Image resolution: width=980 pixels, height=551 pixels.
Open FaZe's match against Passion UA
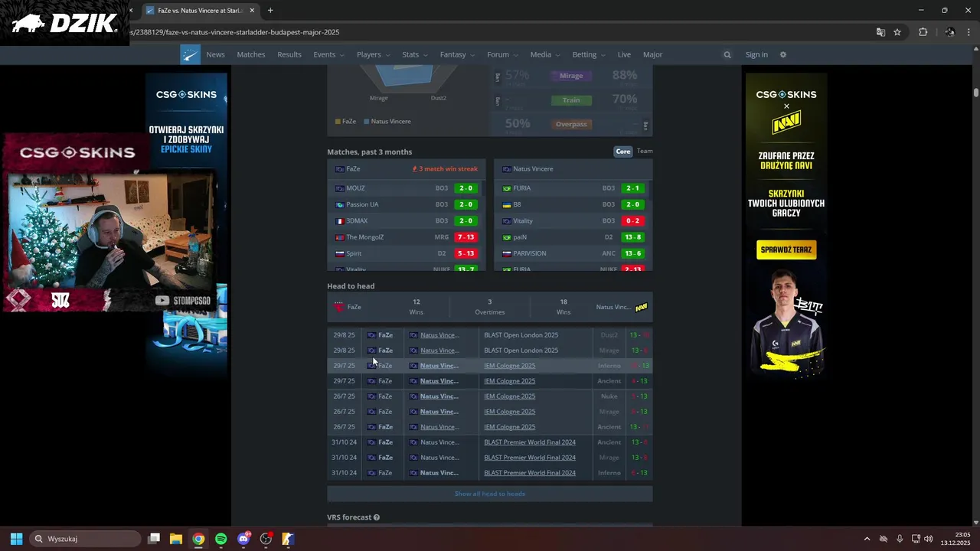[x=406, y=204]
